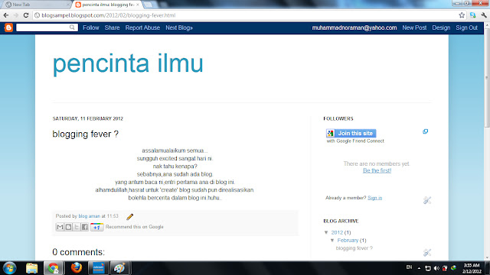Open Design from navbar
Screen dimensions: 490x275
tap(441, 27)
